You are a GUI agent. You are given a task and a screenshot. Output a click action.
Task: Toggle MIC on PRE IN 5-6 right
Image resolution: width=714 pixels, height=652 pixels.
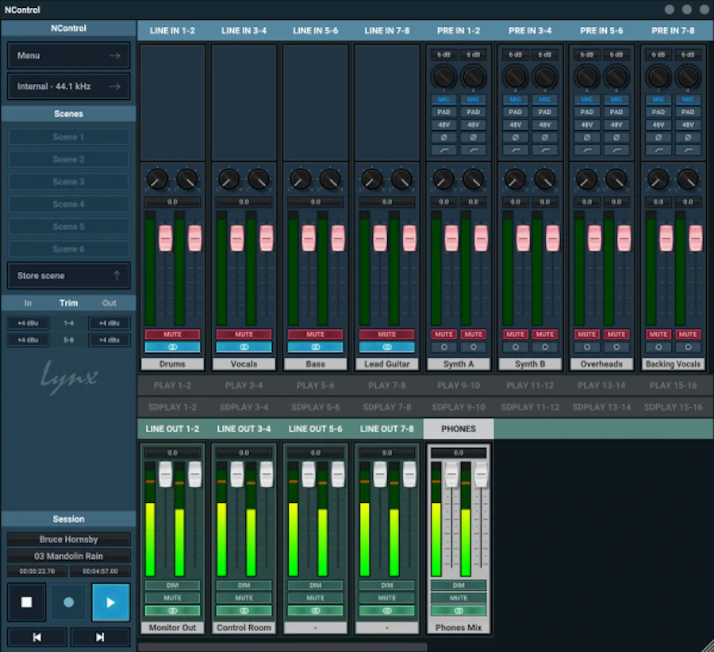coord(616,99)
